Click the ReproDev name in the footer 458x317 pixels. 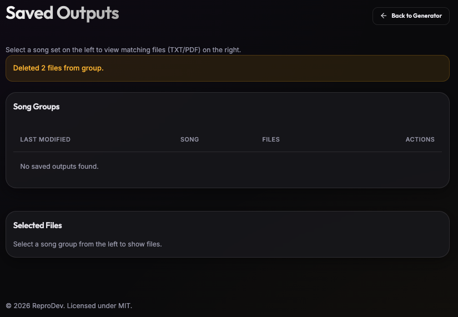pos(48,306)
